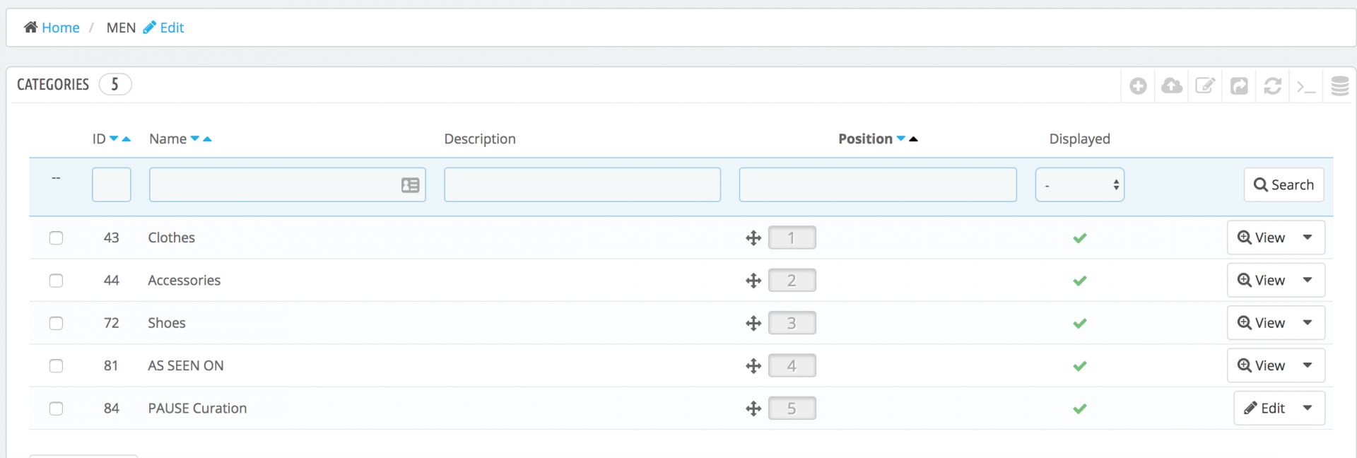
Task: Click the Name filter input field
Action: (276, 185)
